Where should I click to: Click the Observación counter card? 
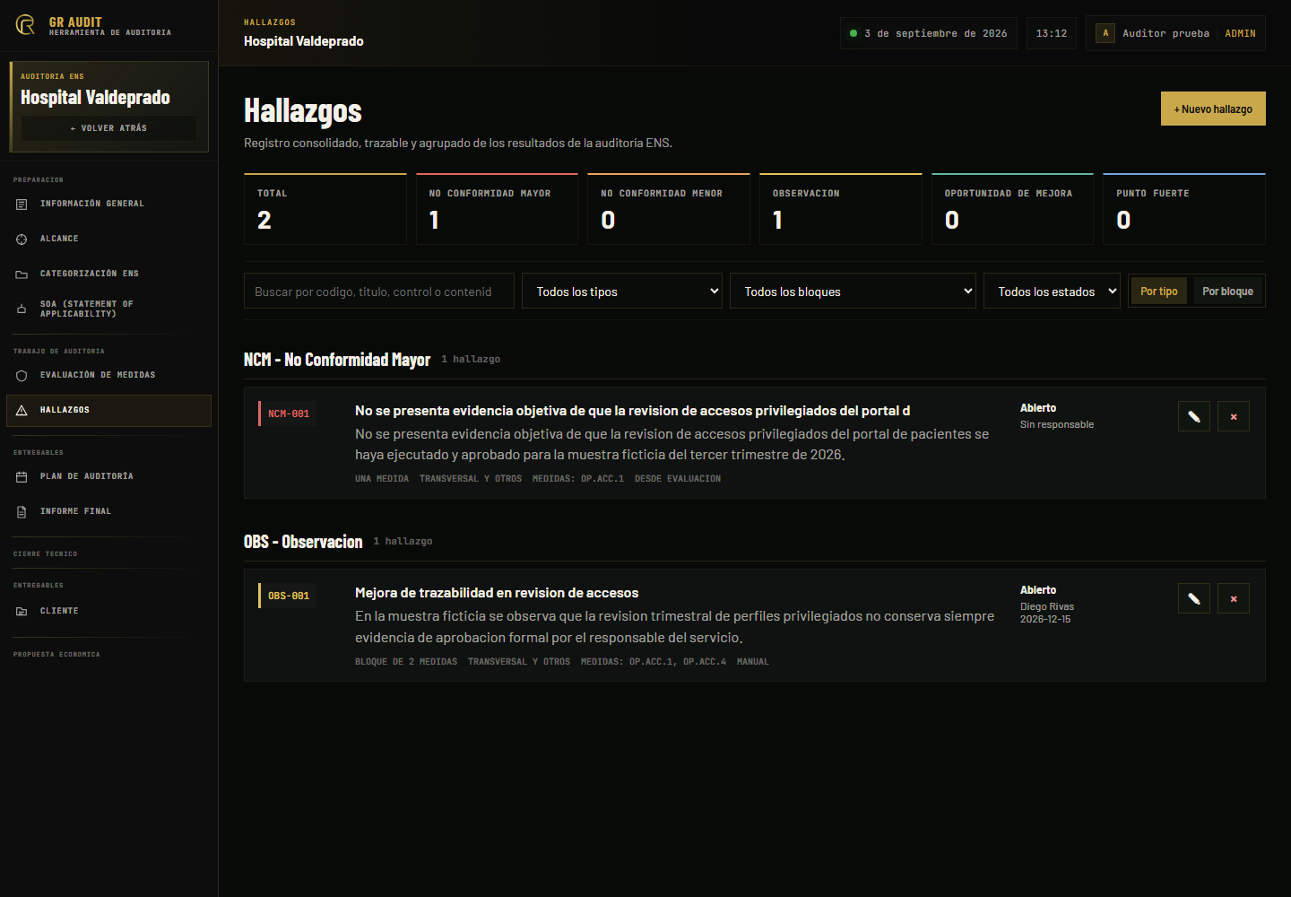tap(841, 209)
